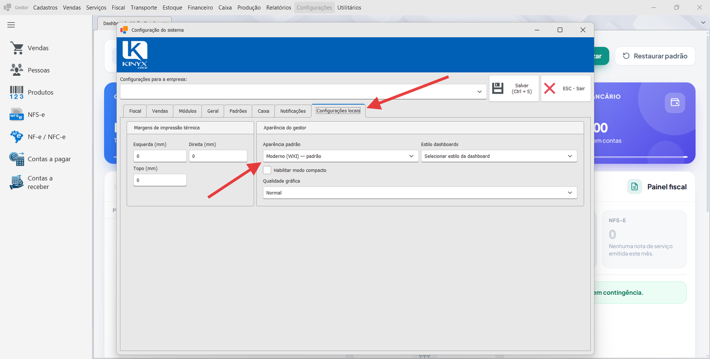Viewport: 710px width, 359px height.
Task: Click the wallet icon on bank card
Action: (x=675, y=102)
